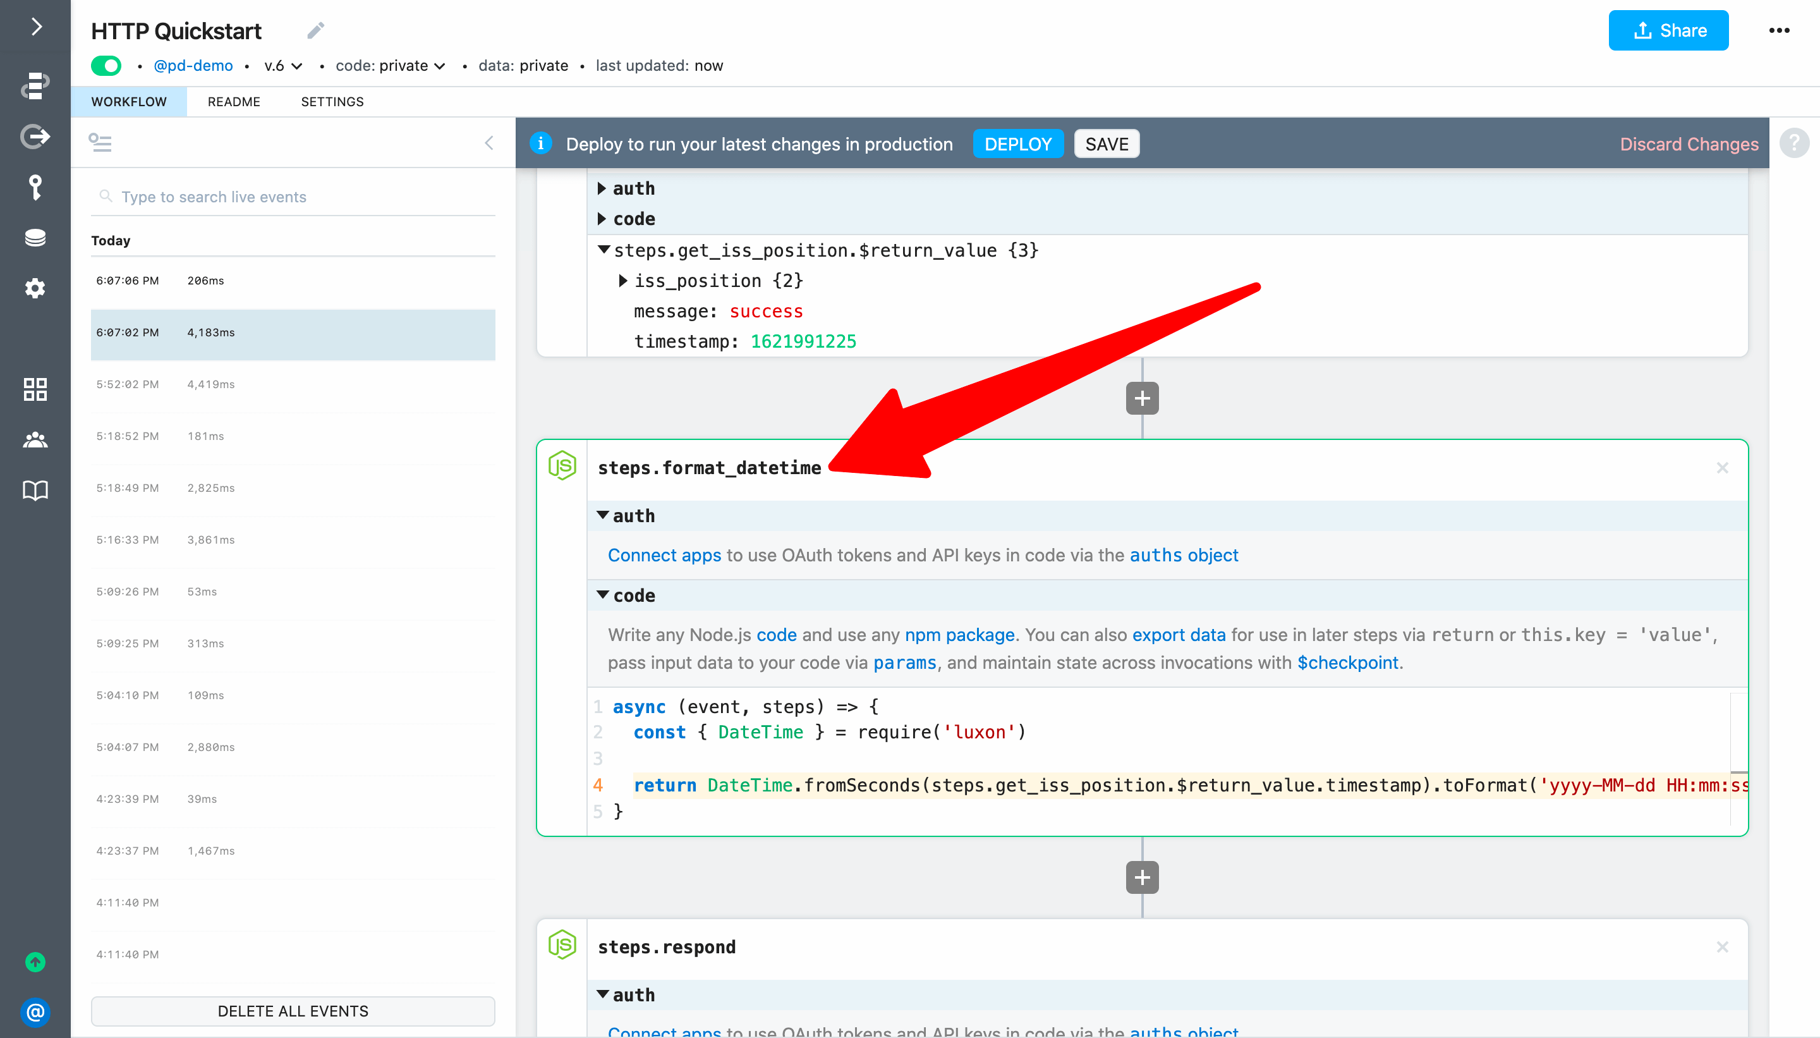The width and height of the screenshot is (1820, 1038).
Task: Click the pencil icon to edit title
Action: pos(316,30)
